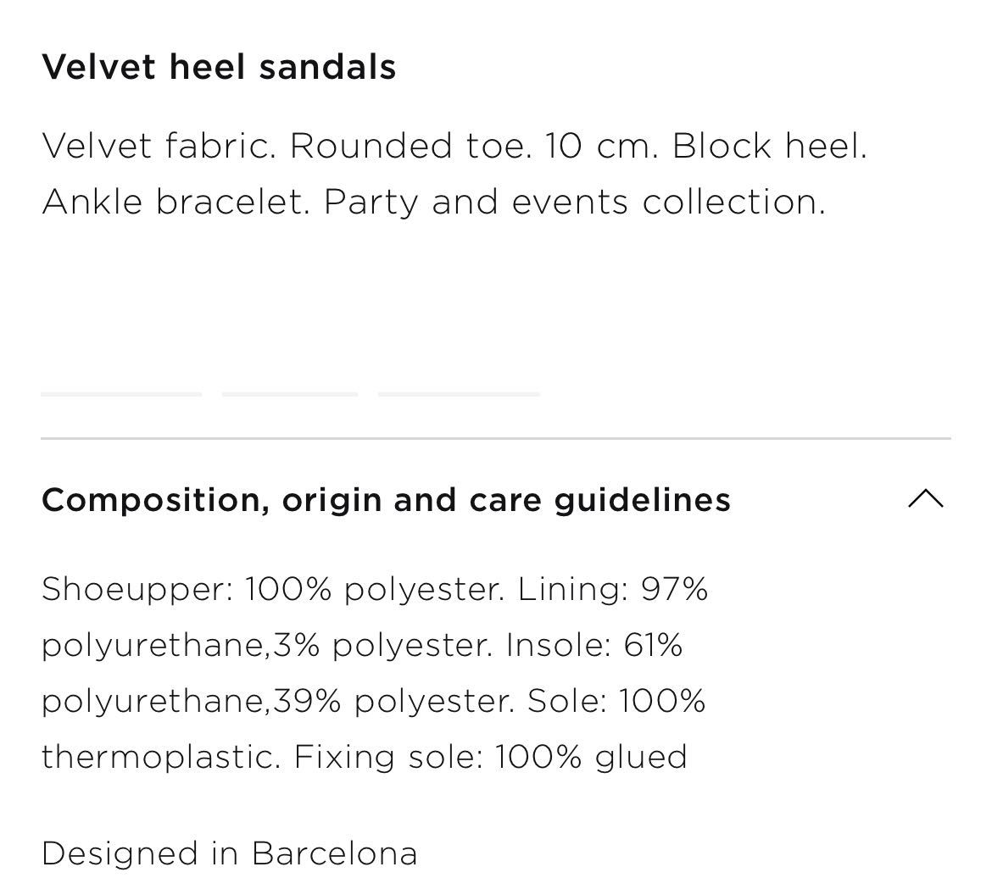Click the 'Rounded toe.' text
The image size is (992, 889).
pyautogui.click(x=411, y=146)
